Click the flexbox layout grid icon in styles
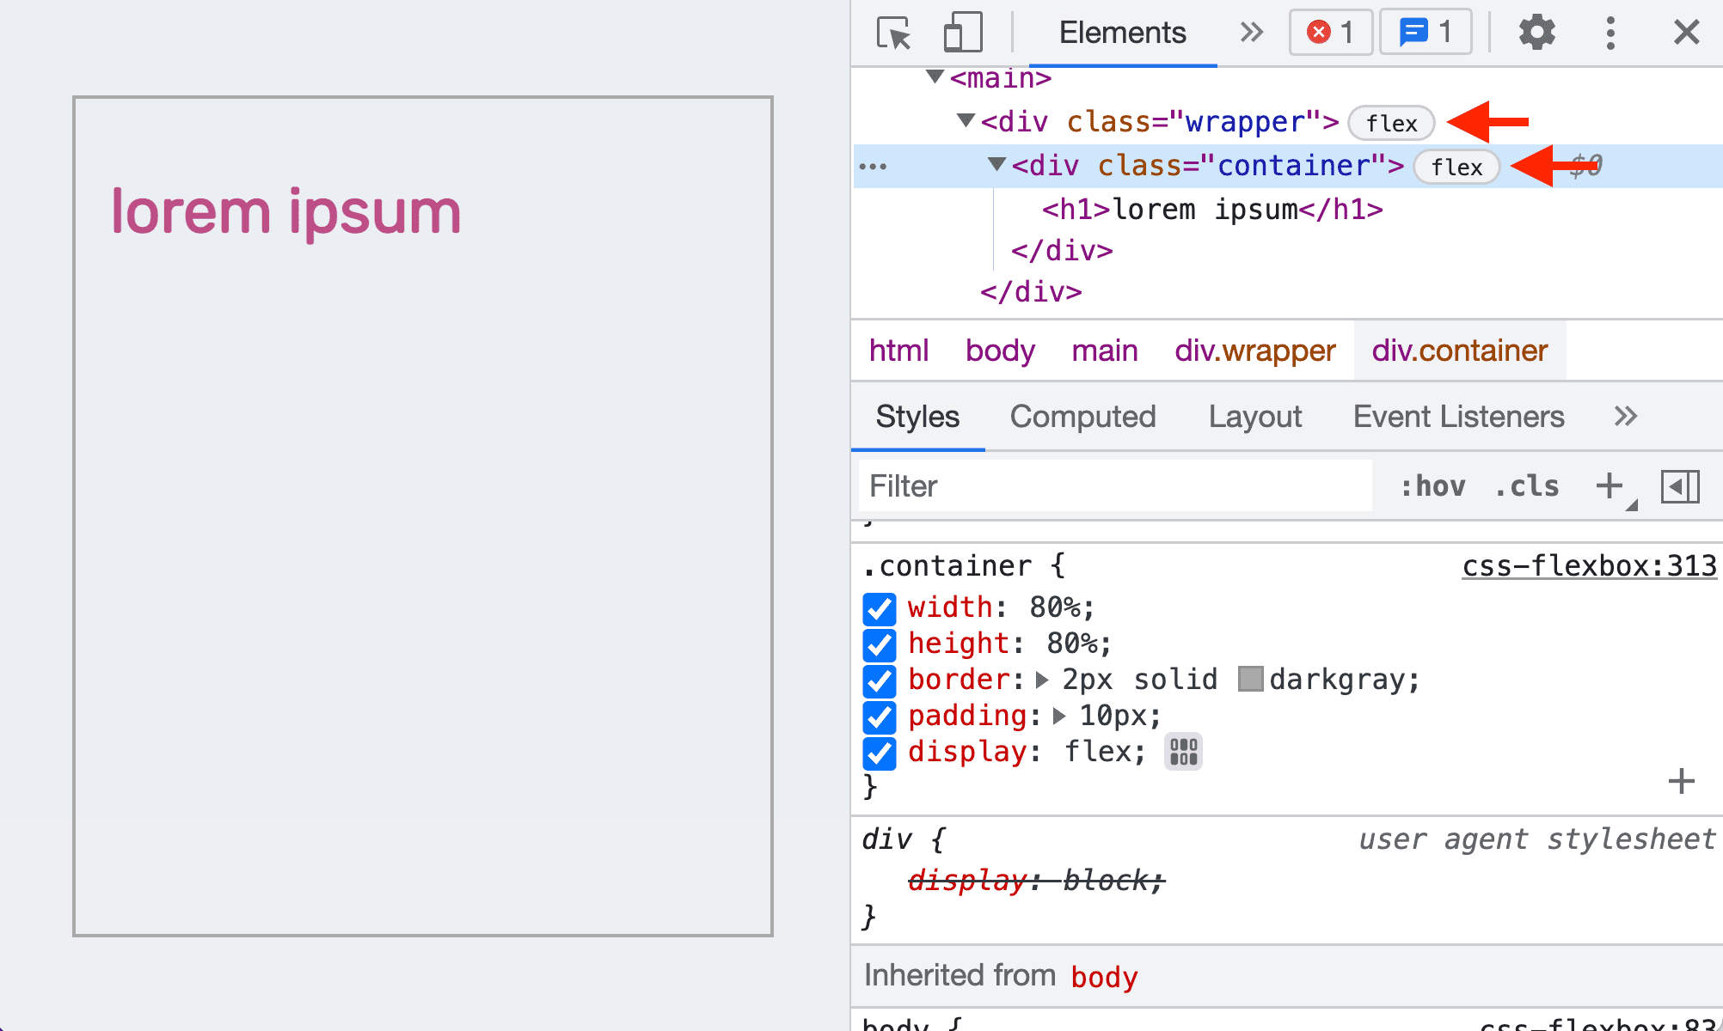The image size is (1723, 1031). pyautogui.click(x=1179, y=751)
